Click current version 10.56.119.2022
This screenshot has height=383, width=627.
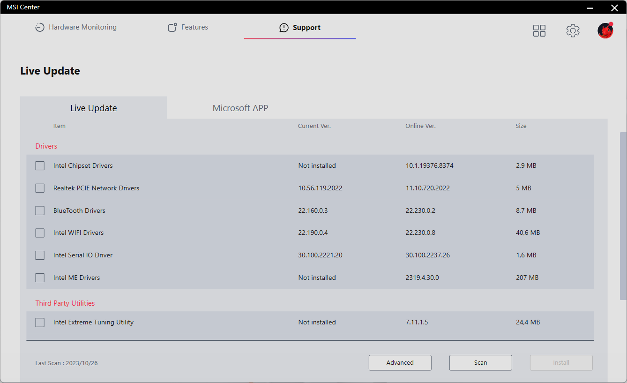click(321, 188)
